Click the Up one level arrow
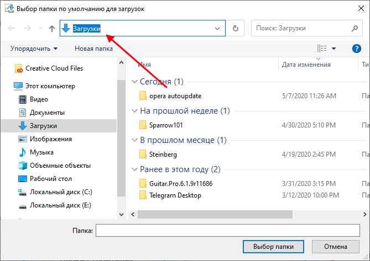Image resolution: width=370 pixels, height=261 pixels. coord(51,28)
